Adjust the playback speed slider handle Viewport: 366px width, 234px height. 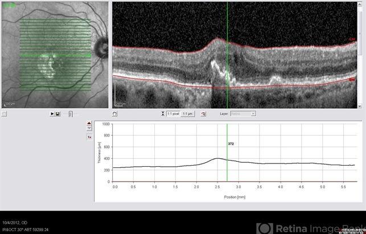point(71,114)
